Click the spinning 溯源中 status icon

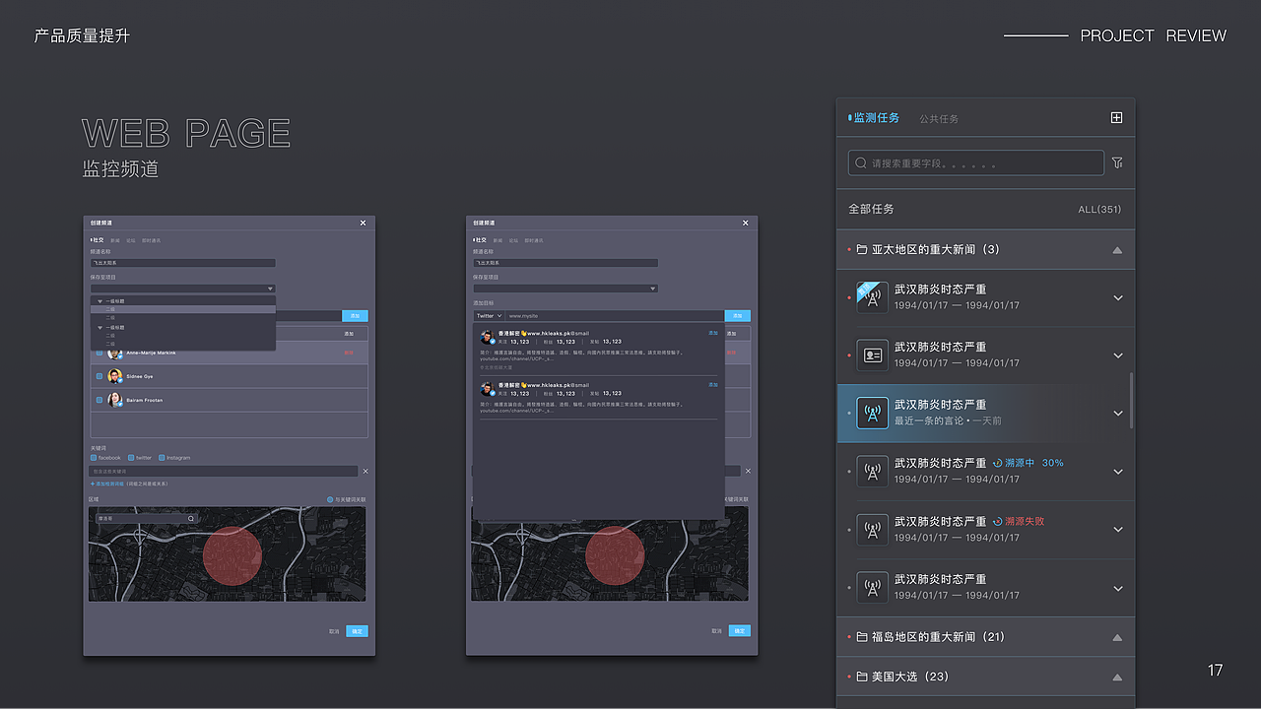997,463
